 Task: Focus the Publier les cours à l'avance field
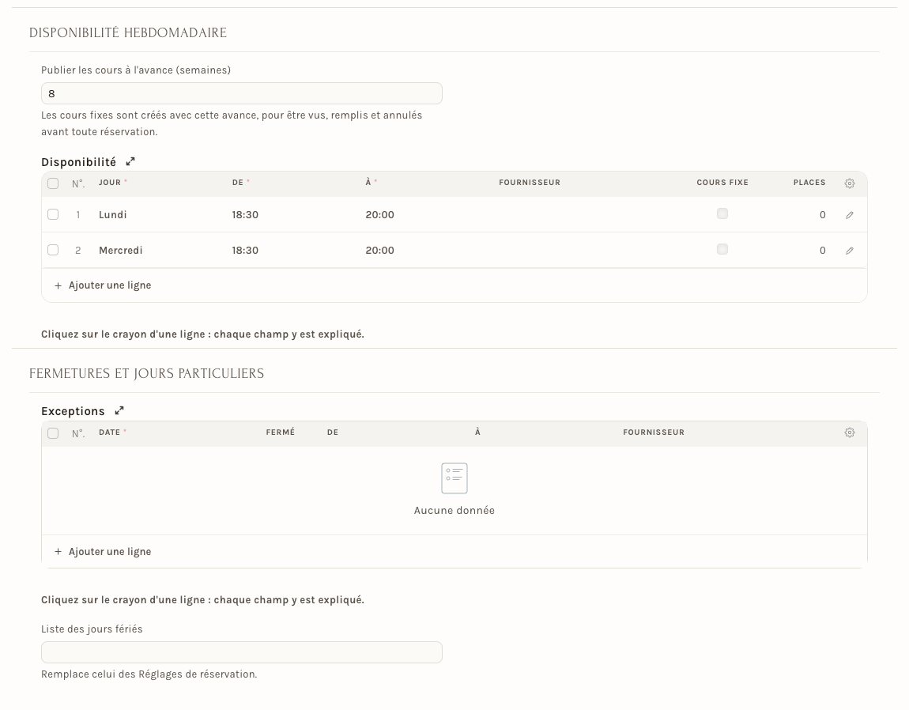coord(242,93)
